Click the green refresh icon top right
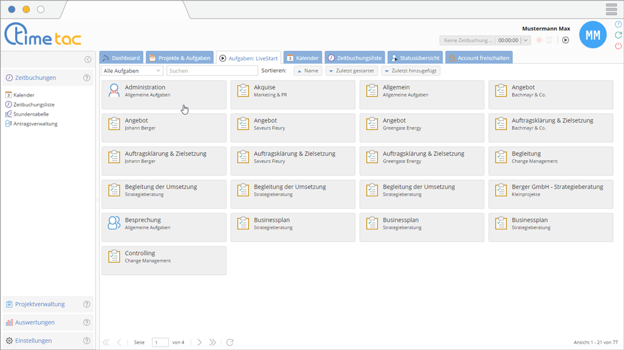 (x=618, y=35)
